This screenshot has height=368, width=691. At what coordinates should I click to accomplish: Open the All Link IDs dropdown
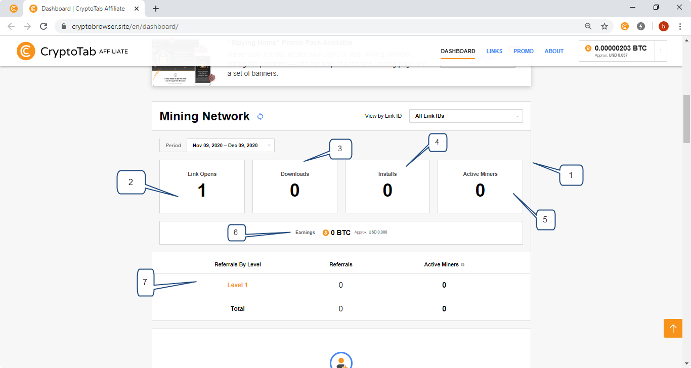pos(466,116)
